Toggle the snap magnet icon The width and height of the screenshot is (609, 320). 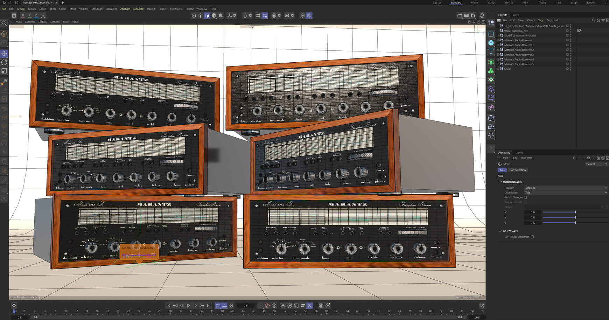(x=245, y=15)
